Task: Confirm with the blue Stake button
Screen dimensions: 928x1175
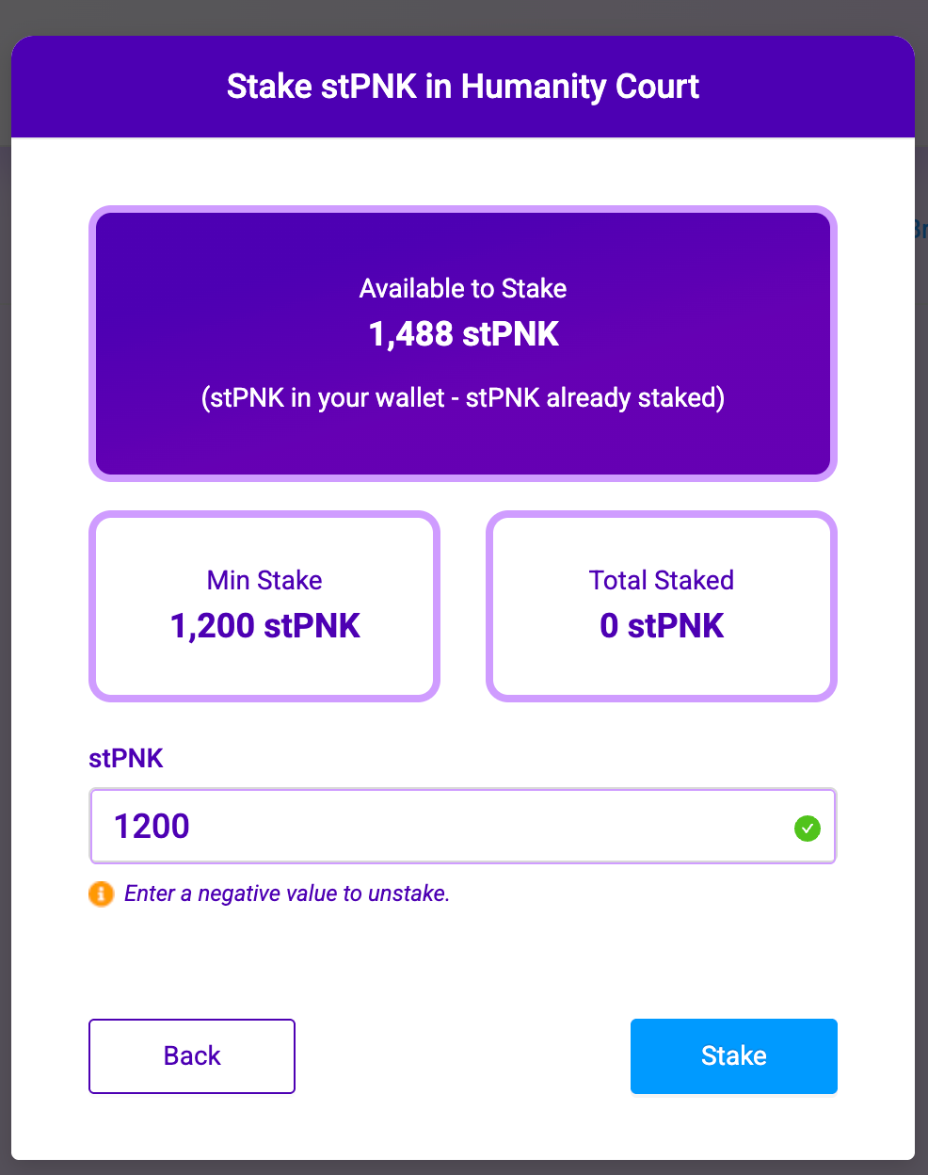Action: (x=733, y=1055)
